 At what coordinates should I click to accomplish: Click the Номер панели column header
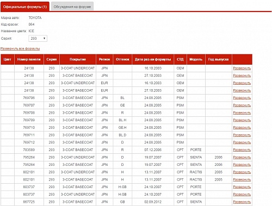click(x=29, y=59)
